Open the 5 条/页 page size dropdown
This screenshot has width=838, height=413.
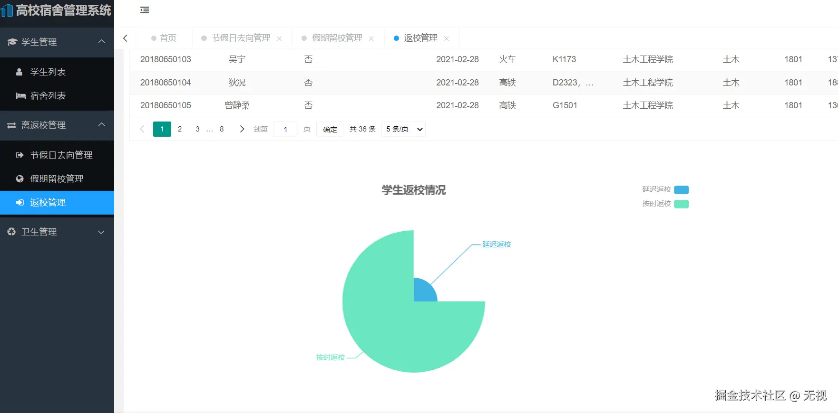pyautogui.click(x=403, y=129)
